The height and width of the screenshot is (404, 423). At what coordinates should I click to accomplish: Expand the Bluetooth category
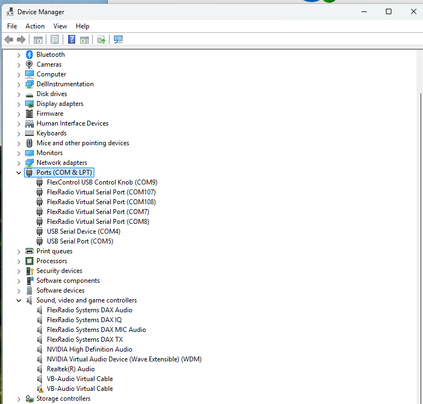click(x=19, y=55)
